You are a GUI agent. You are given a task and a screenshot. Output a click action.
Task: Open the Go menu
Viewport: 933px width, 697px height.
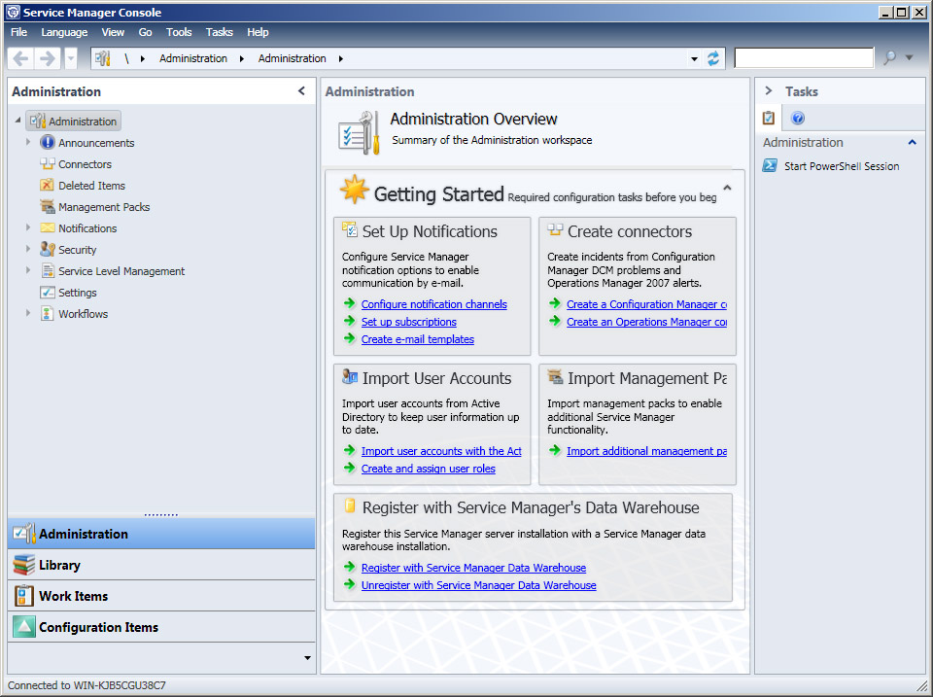[x=145, y=32]
